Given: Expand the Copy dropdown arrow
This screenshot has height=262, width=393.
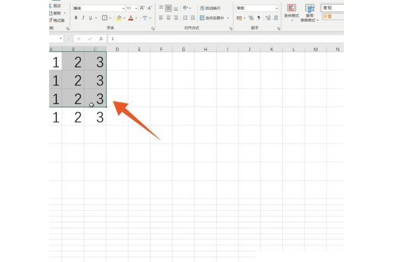Looking at the screenshot, I should 65,13.
